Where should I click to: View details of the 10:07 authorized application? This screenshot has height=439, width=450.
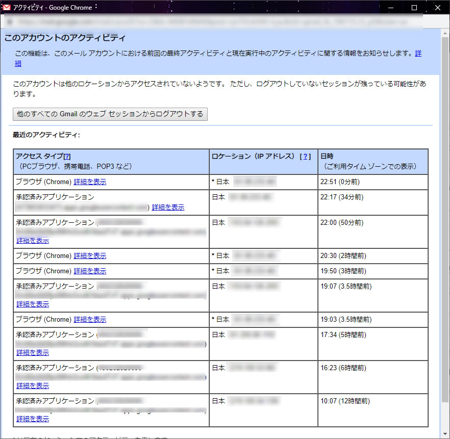[33, 419]
